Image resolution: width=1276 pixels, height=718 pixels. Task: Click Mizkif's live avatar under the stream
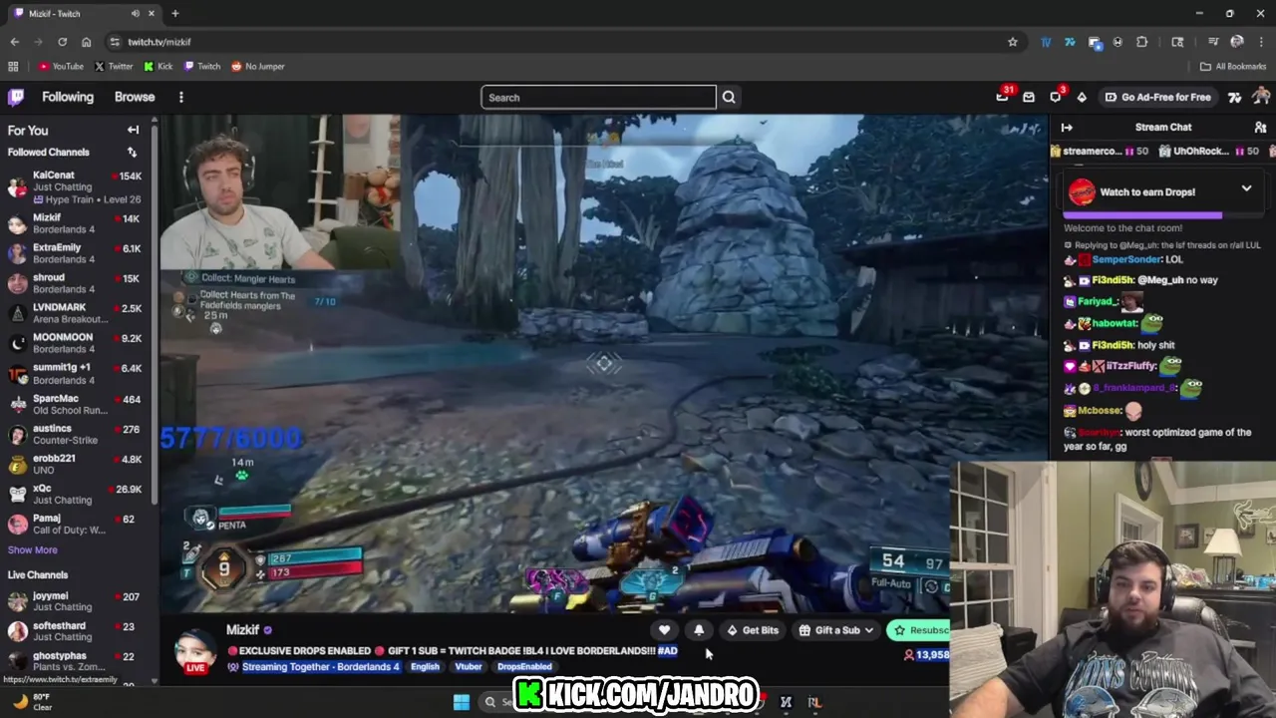[x=196, y=651]
